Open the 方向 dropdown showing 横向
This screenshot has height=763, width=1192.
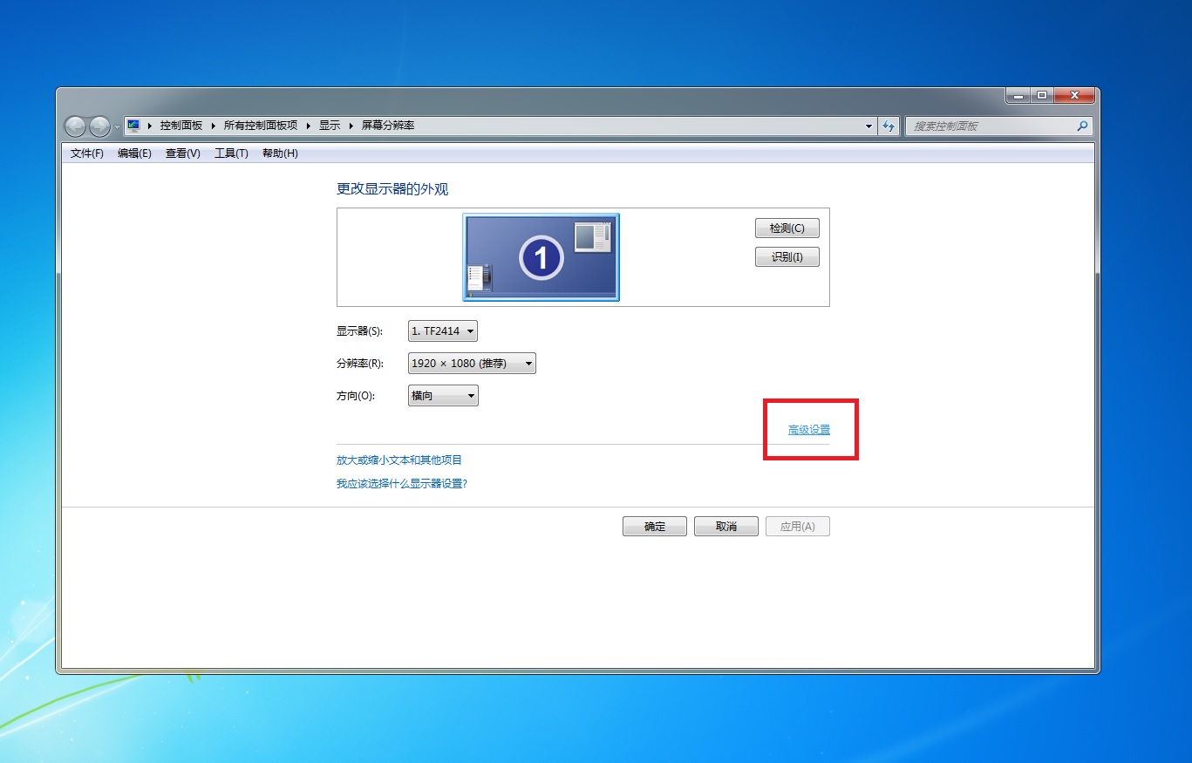point(443,396)
